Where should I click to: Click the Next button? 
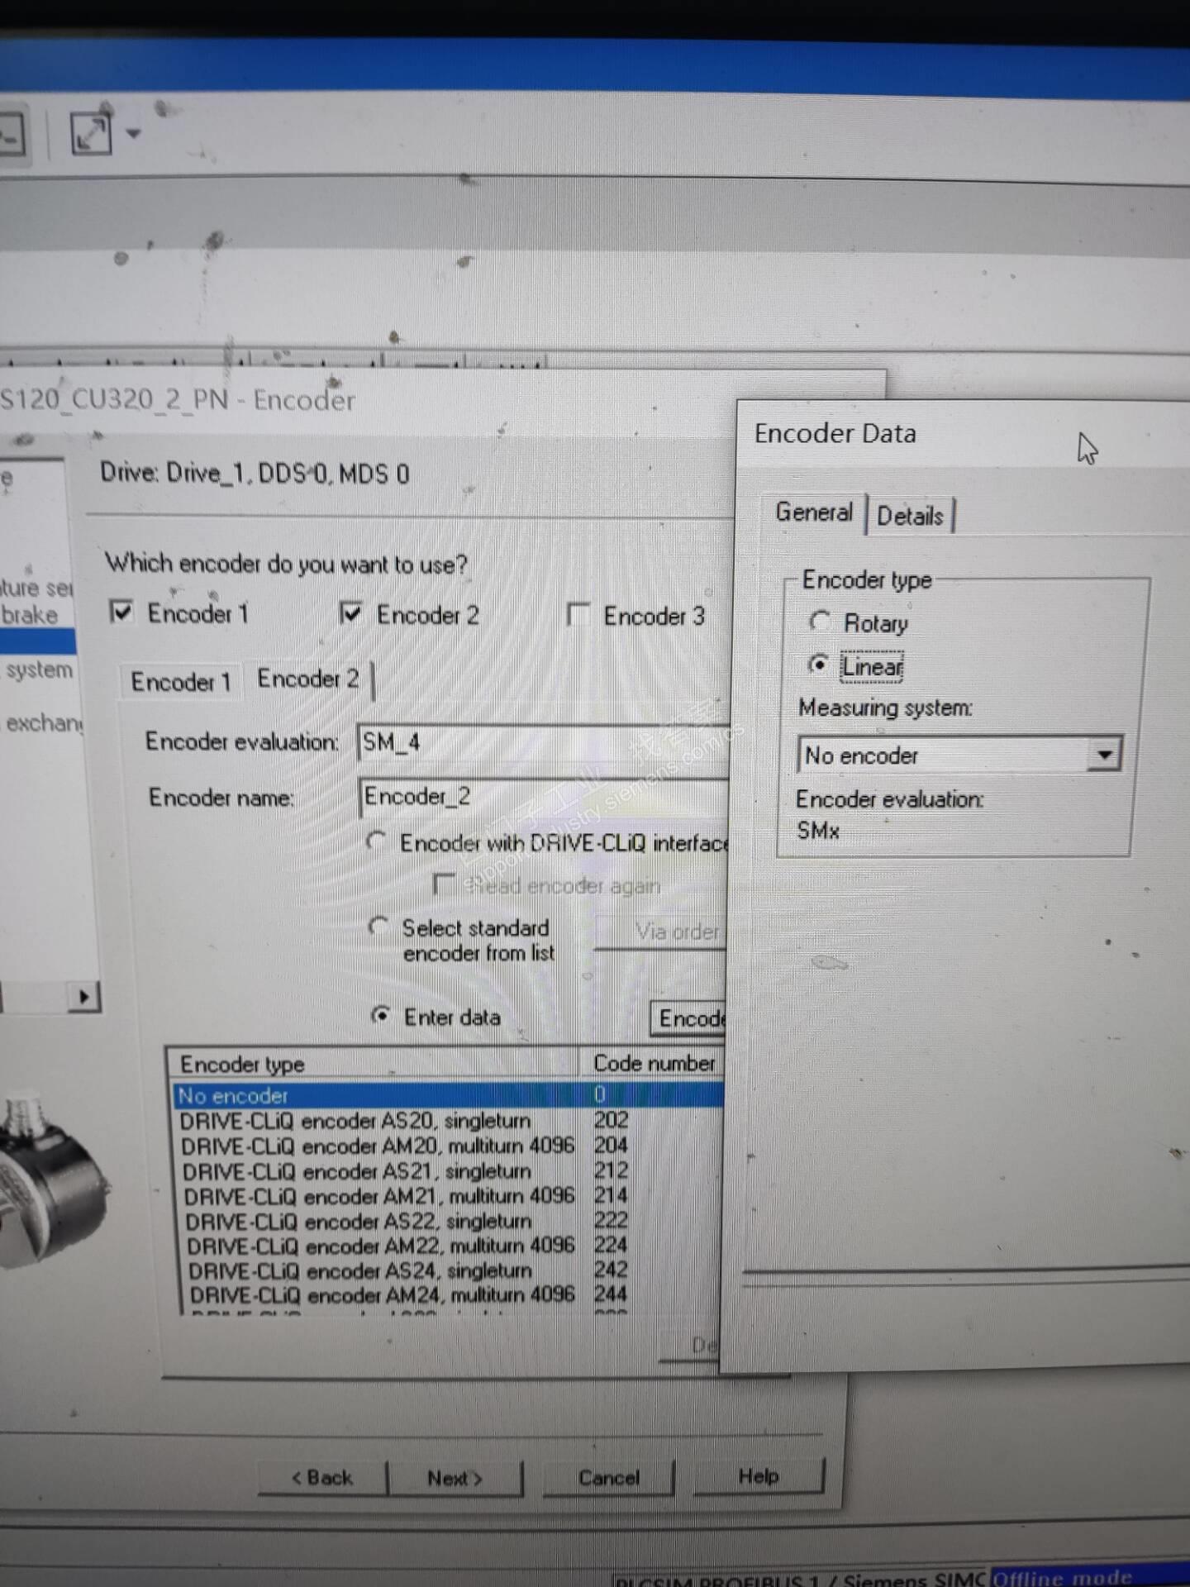455,1478
